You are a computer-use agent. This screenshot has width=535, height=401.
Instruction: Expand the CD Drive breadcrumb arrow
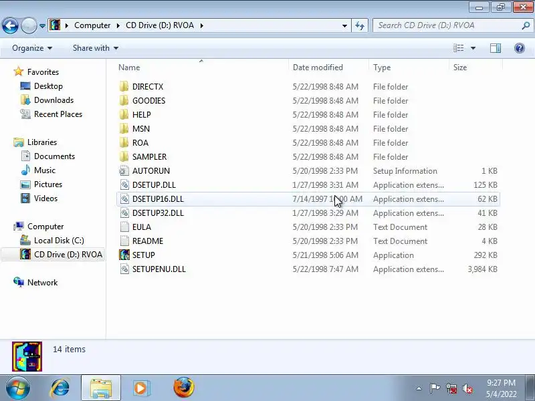tap(202, 25)
